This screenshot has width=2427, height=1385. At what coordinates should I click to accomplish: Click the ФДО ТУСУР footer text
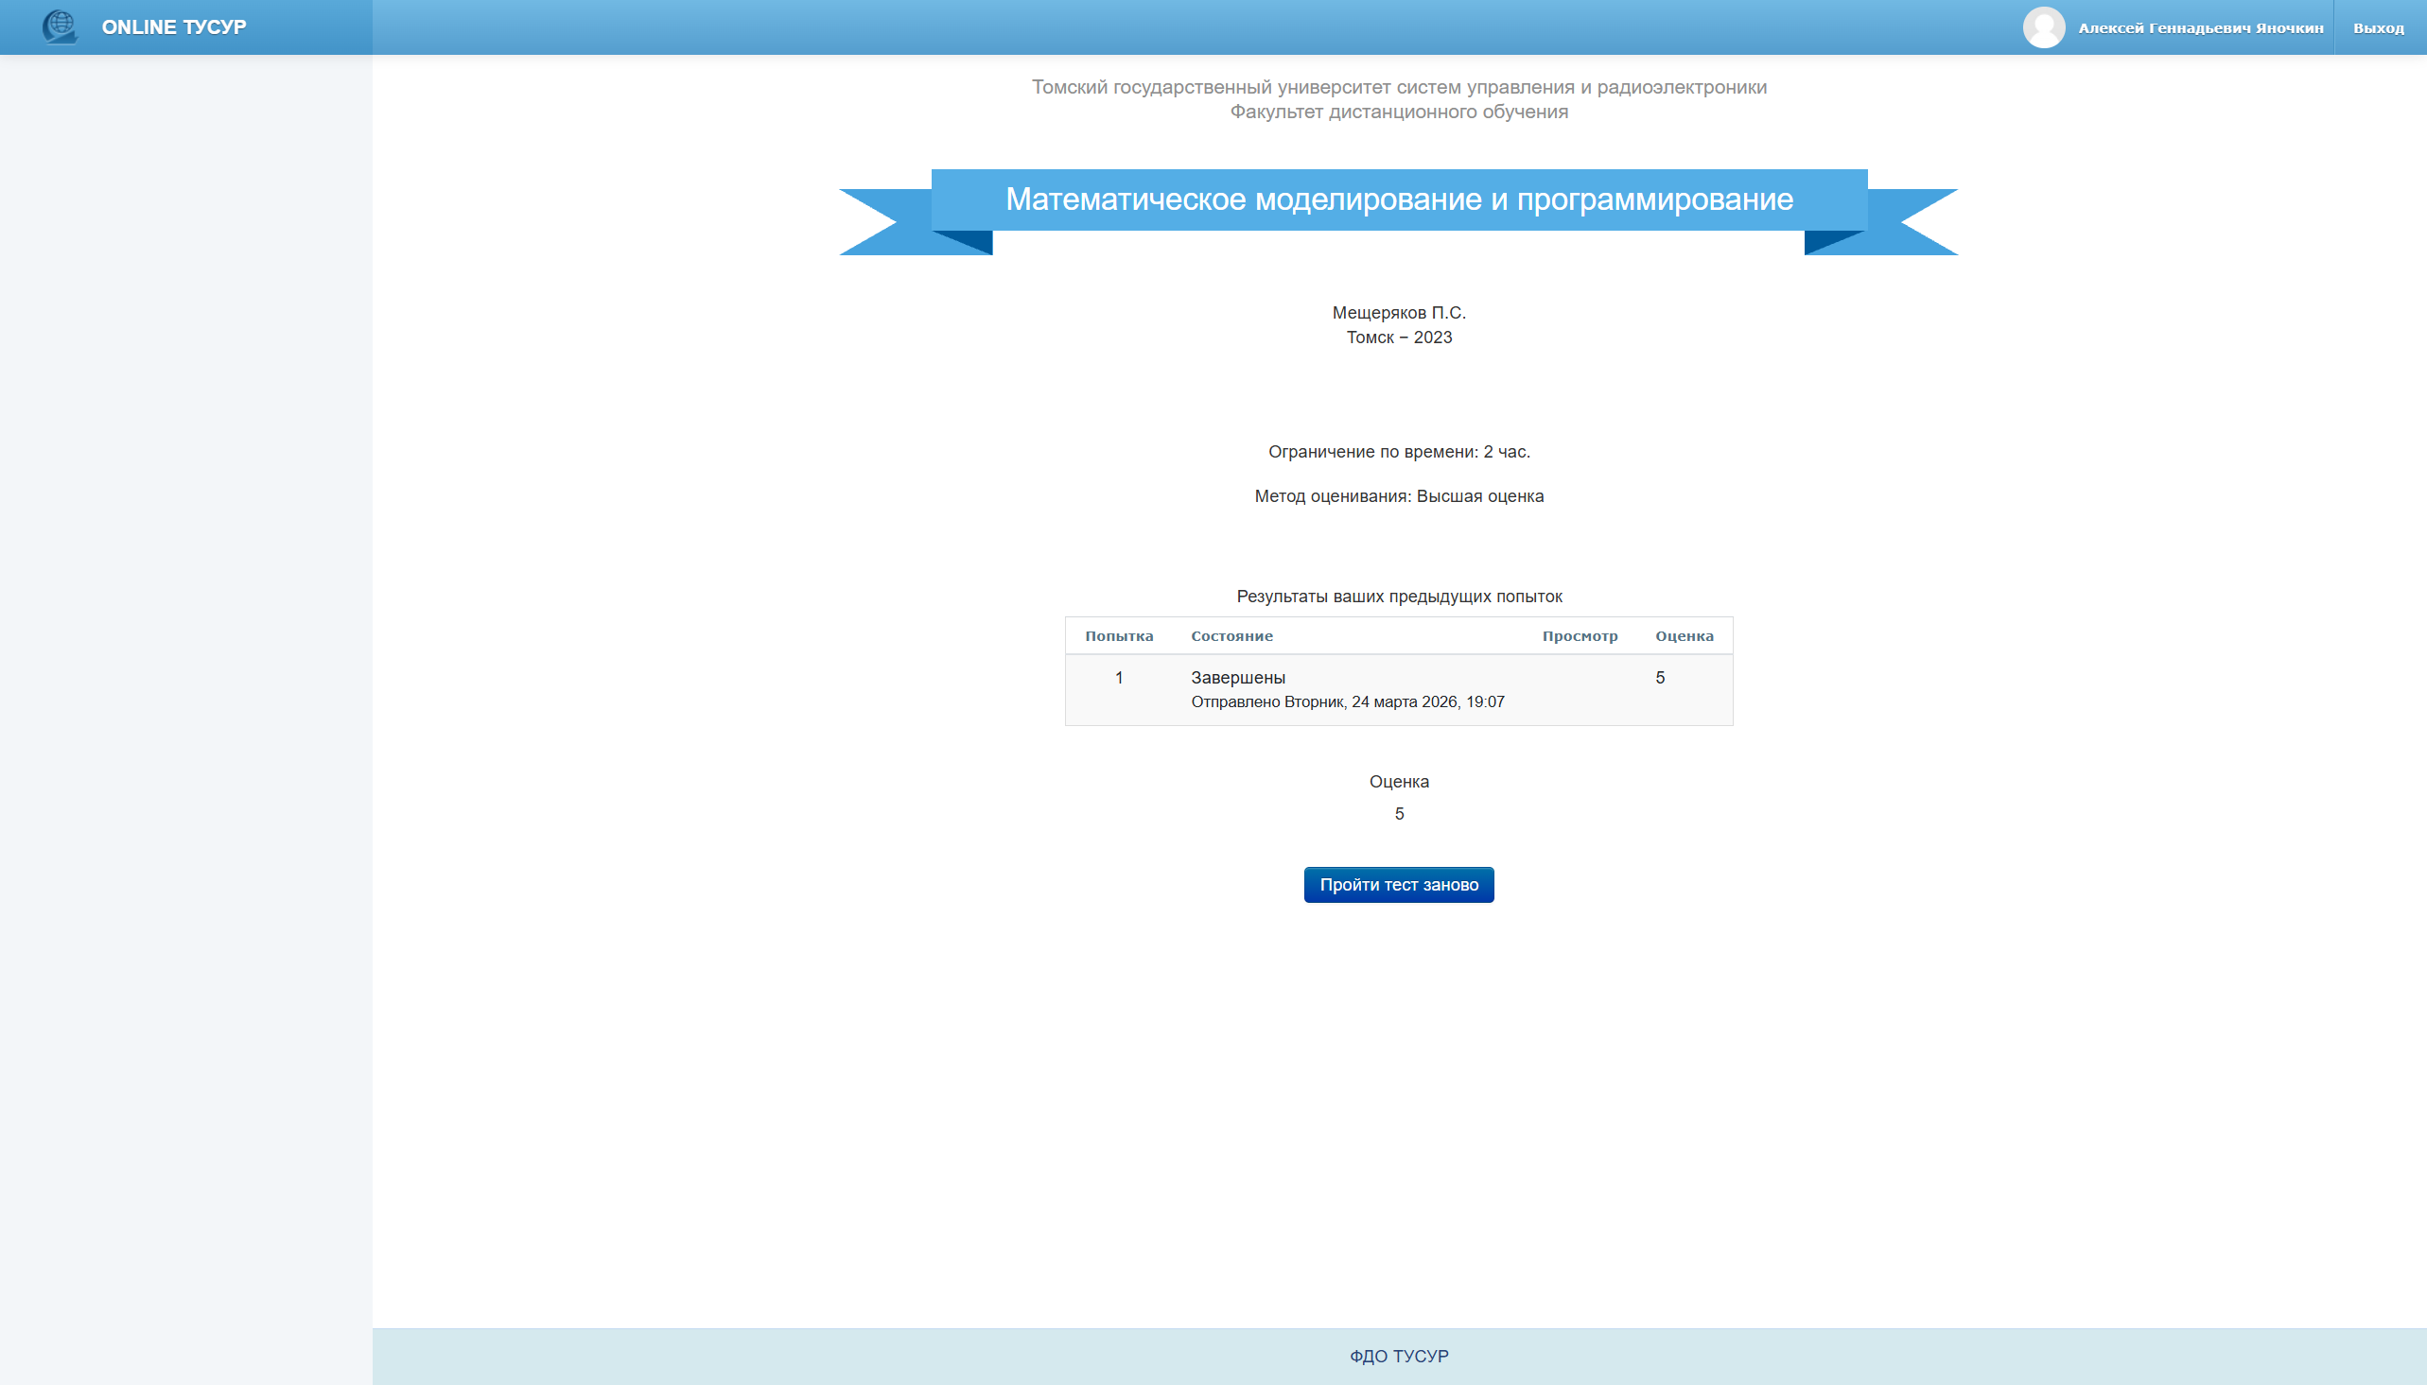coord(1398,1357)
